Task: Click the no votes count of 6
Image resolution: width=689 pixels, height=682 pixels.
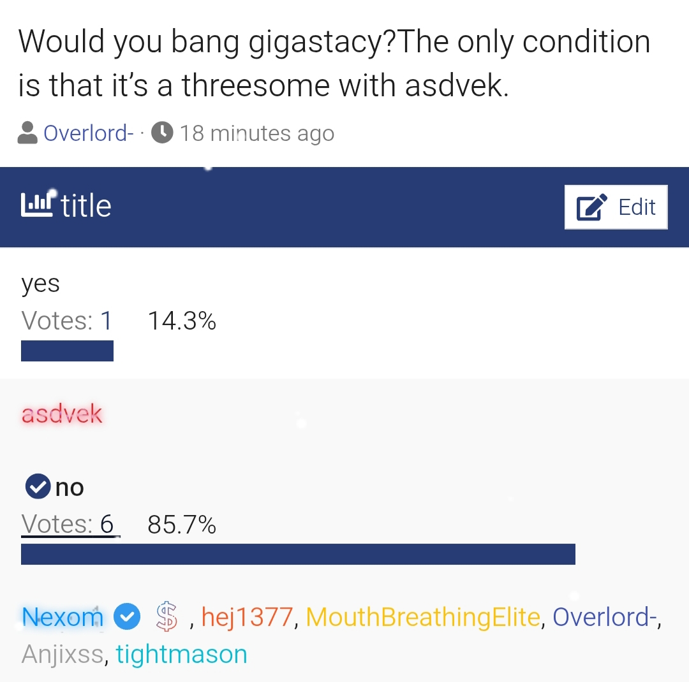Action: click(107, 525)
